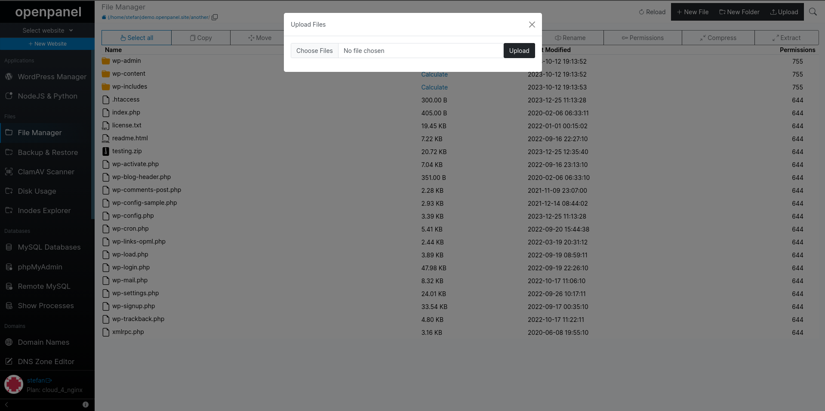Click the Name column header
The image size is (825, 411).
(114, 50)
